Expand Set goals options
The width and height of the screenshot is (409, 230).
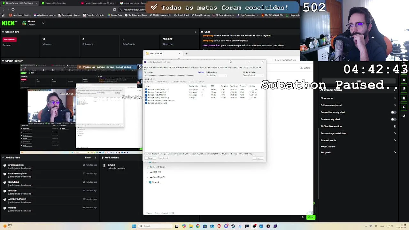coord(395,152)
